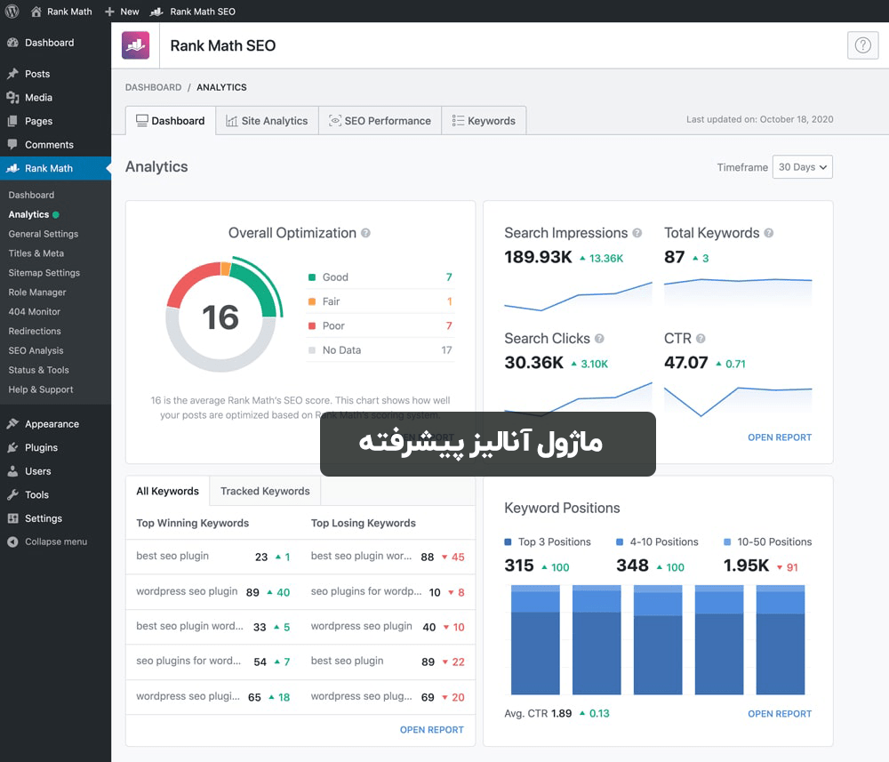The image size is (889, 762).
Task: Click the Appearance brush icon
Action: pyautogui.click(x=12, y=423)
